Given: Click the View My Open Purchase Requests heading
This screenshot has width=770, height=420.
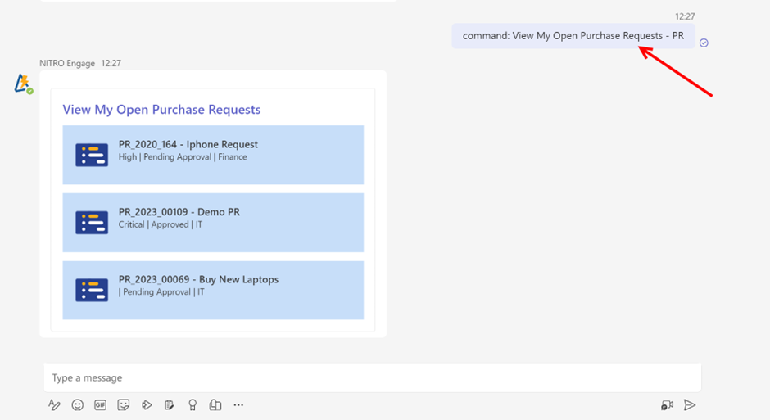Looking at the screenshot, I should click(161, 110).
